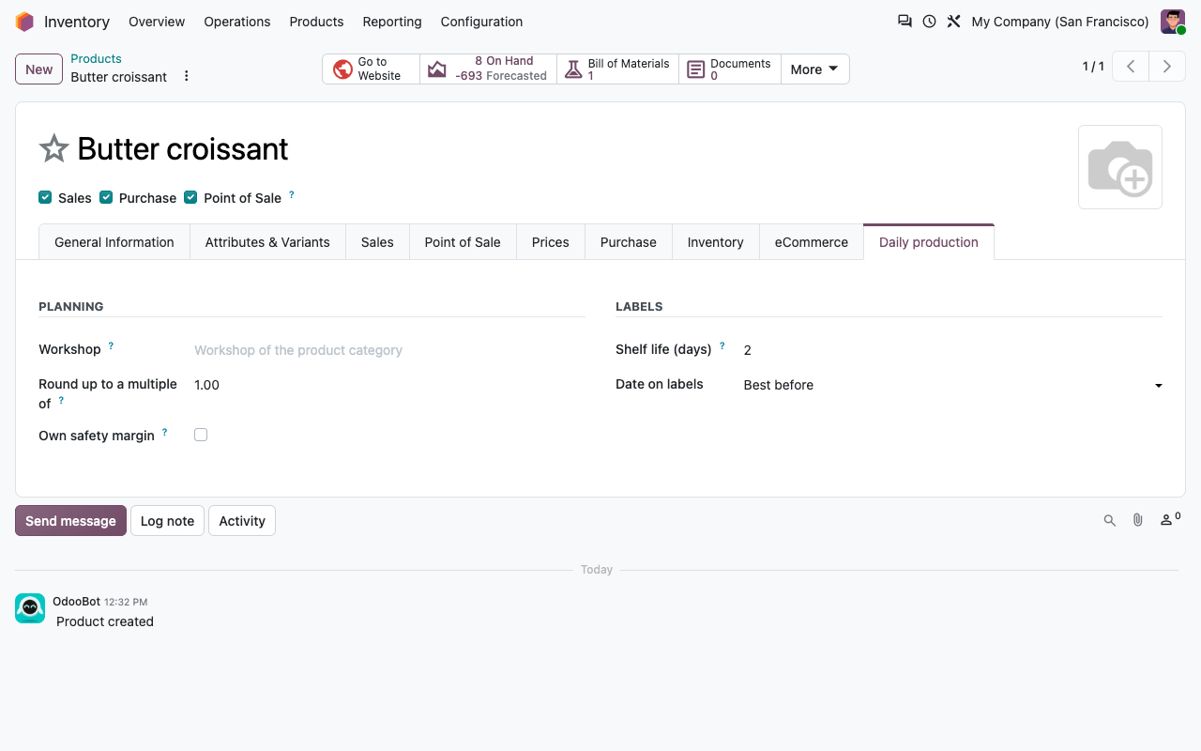This screenshot has width=1201, height=751.
Task: Click the Log note button
Action: pyautogui.click(x=167, y=521)
